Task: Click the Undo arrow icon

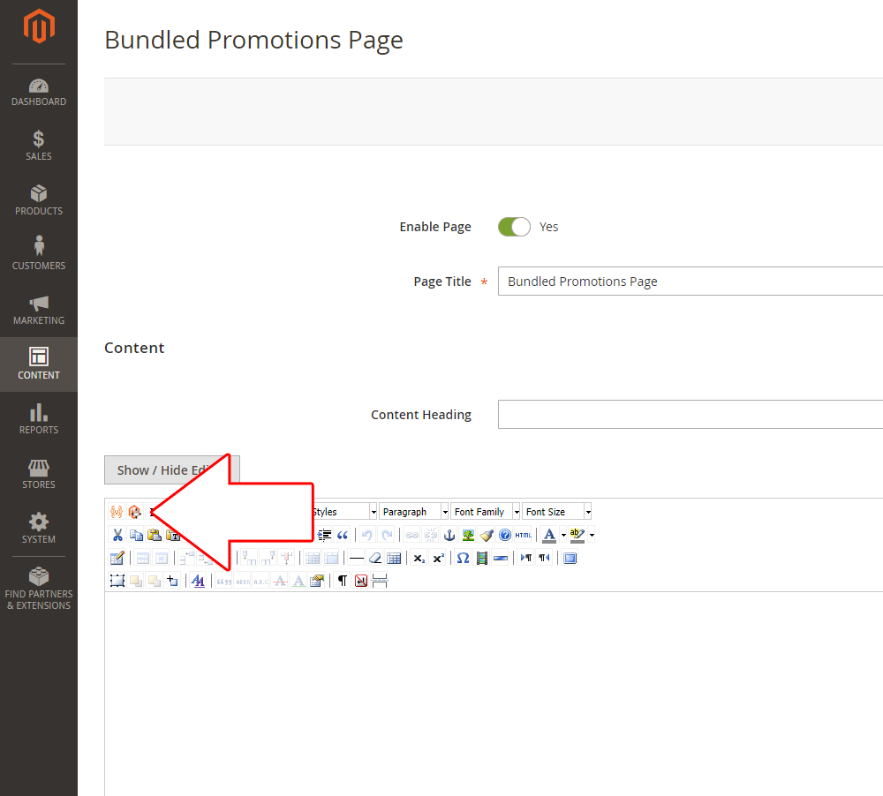Action: pos(367,535)
